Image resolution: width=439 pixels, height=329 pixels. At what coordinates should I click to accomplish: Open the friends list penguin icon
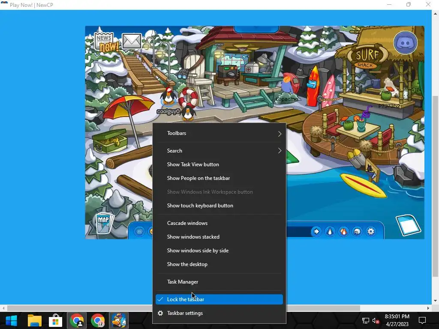point(343,232)
